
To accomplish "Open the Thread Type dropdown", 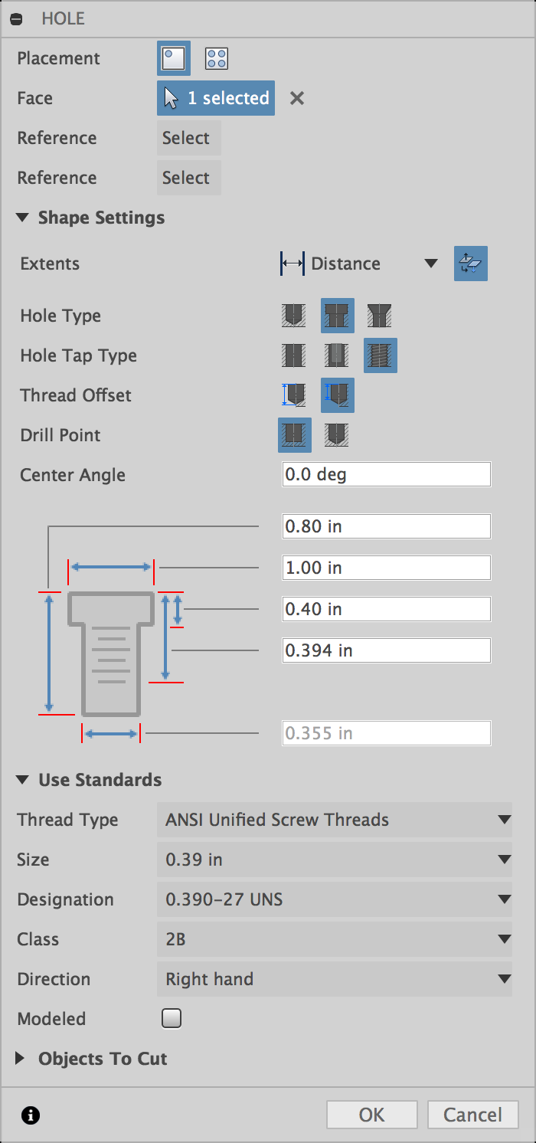I will tap(335, 820).
